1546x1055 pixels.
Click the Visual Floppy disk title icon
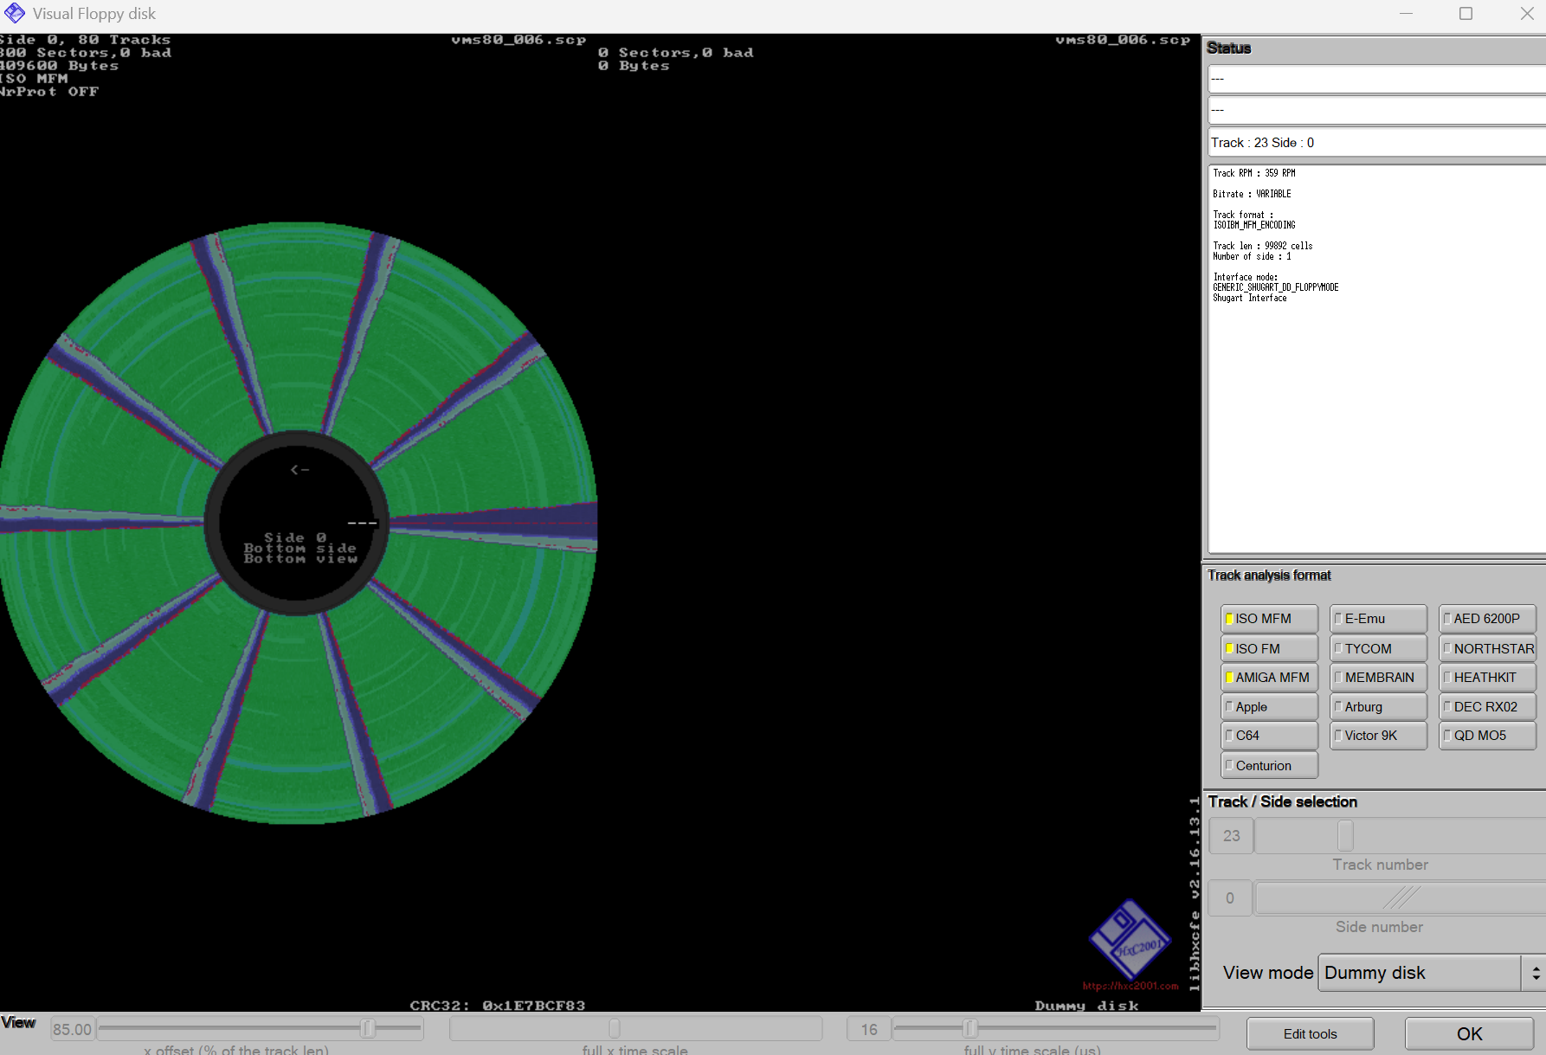click(15, 14)
